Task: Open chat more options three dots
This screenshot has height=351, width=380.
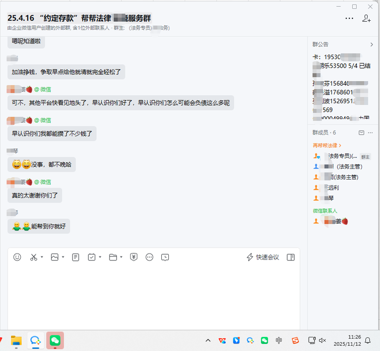Action: [349, 19]
